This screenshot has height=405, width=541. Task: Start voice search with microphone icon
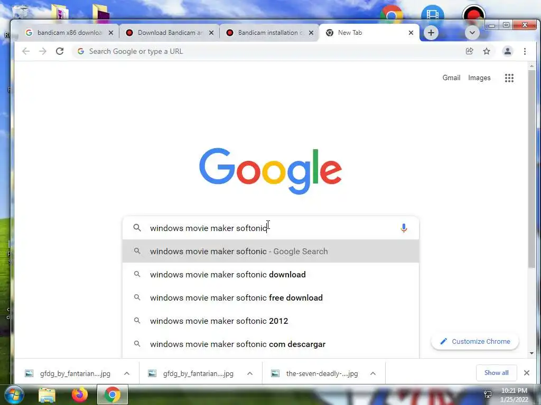(404, 228)
